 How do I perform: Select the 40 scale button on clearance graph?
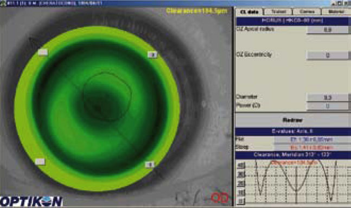click(241, 166)
